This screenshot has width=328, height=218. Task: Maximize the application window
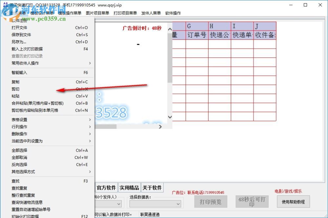pos(305,5)
